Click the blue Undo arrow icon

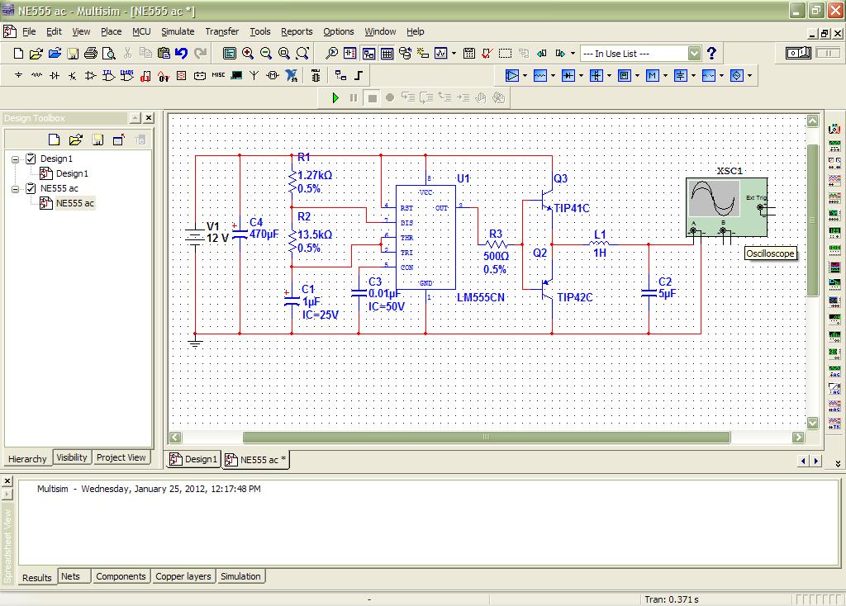(181, 54)
